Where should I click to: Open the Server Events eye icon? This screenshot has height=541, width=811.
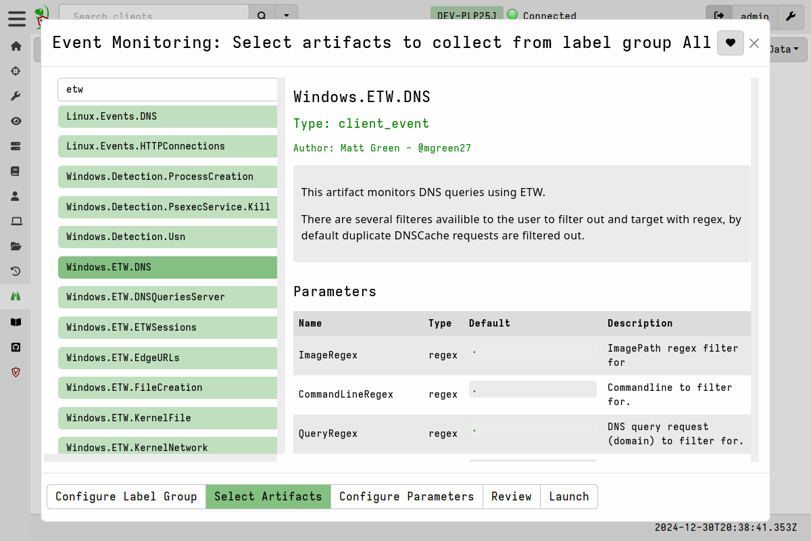pyautogui.click(x=16, y=121)
